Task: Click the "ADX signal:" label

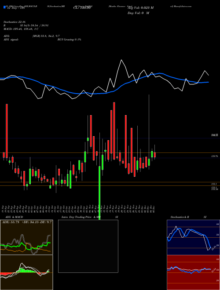Action: (11, 40)
